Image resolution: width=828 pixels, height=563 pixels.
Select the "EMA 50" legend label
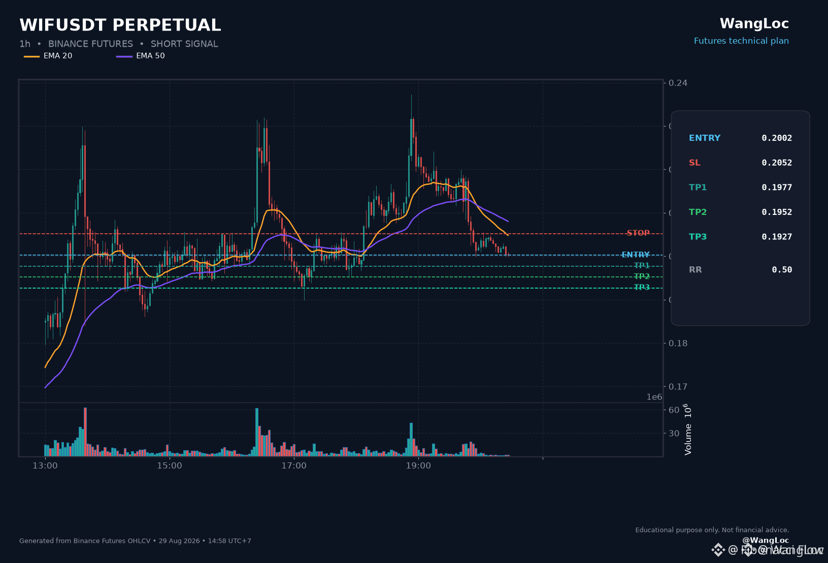[150, 56]
